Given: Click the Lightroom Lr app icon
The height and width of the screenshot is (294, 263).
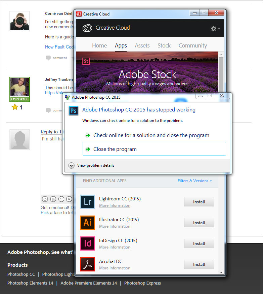Looking at the screenshot, I should [x=88, y=202].
